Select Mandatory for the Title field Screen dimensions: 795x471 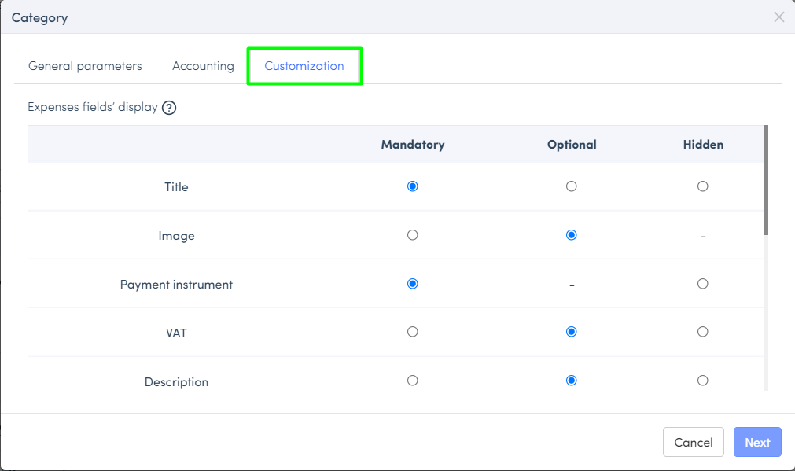coord(413,186)
